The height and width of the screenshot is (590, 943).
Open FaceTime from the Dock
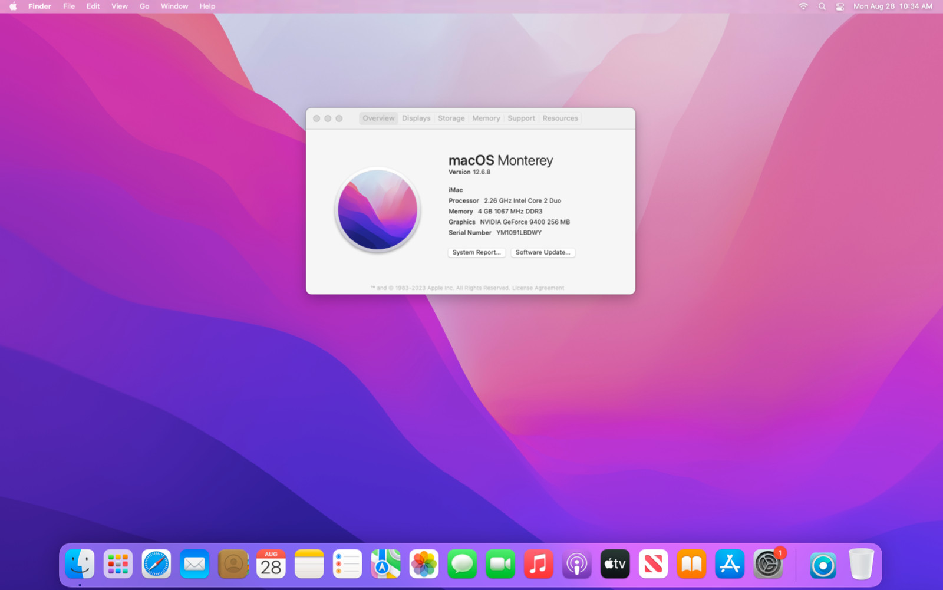[x=500, y=564]
